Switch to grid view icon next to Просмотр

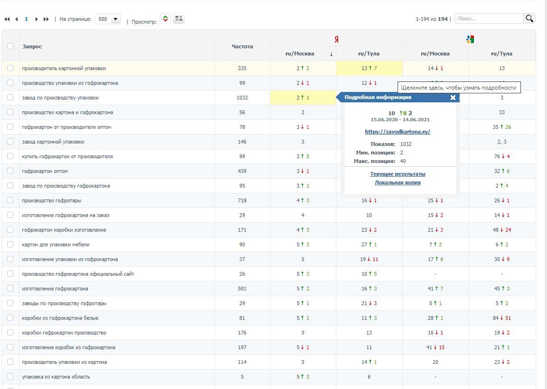tap(179, 19)
